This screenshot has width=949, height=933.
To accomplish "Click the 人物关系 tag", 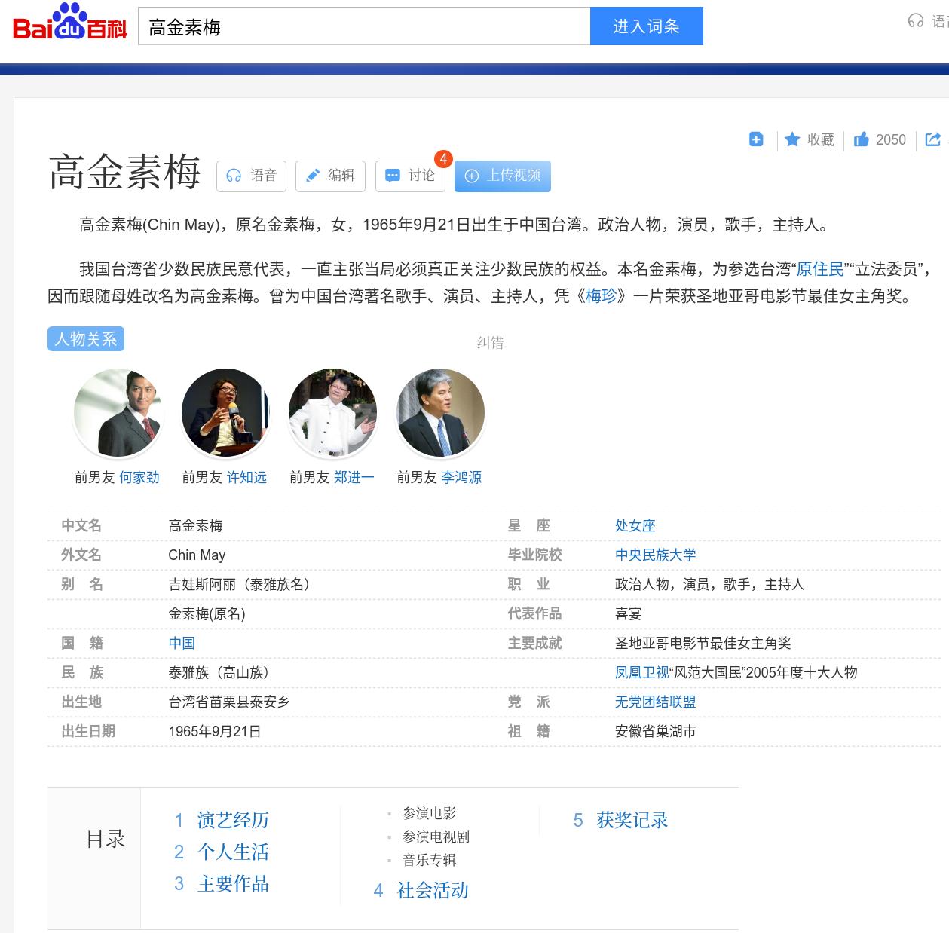I will pyautogui.click(x=86, y=339).
